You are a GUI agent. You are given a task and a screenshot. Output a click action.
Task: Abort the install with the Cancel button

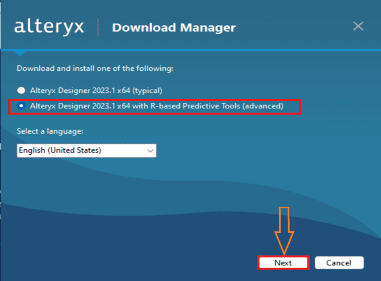pos(339,262)
